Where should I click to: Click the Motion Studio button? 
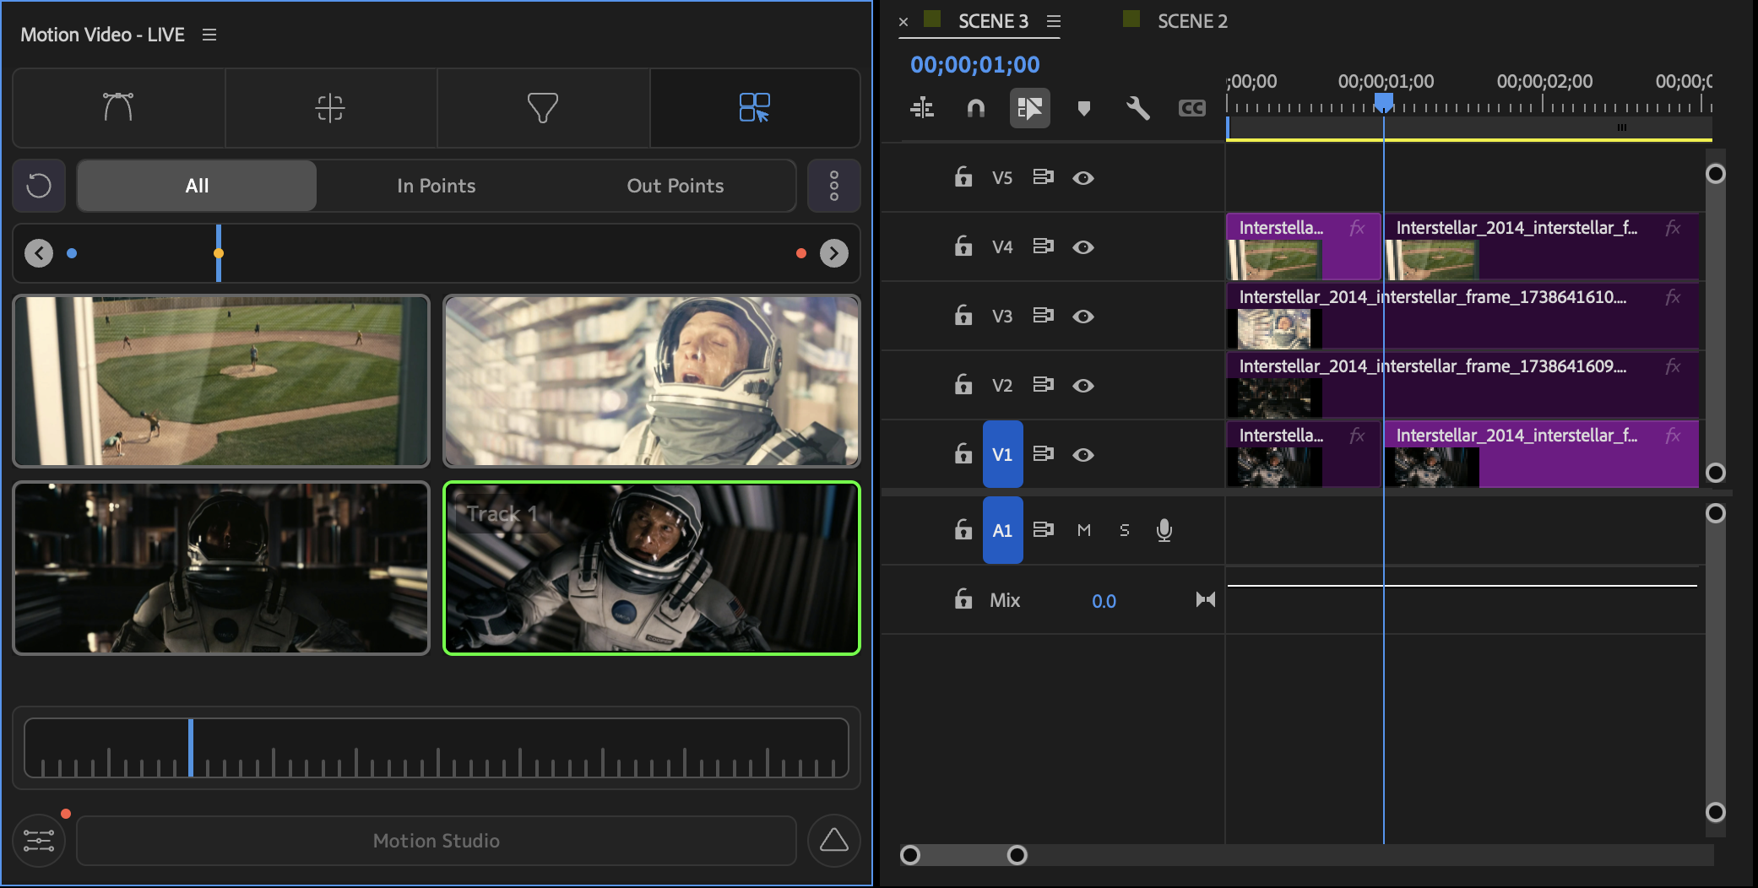pos(436,841)
